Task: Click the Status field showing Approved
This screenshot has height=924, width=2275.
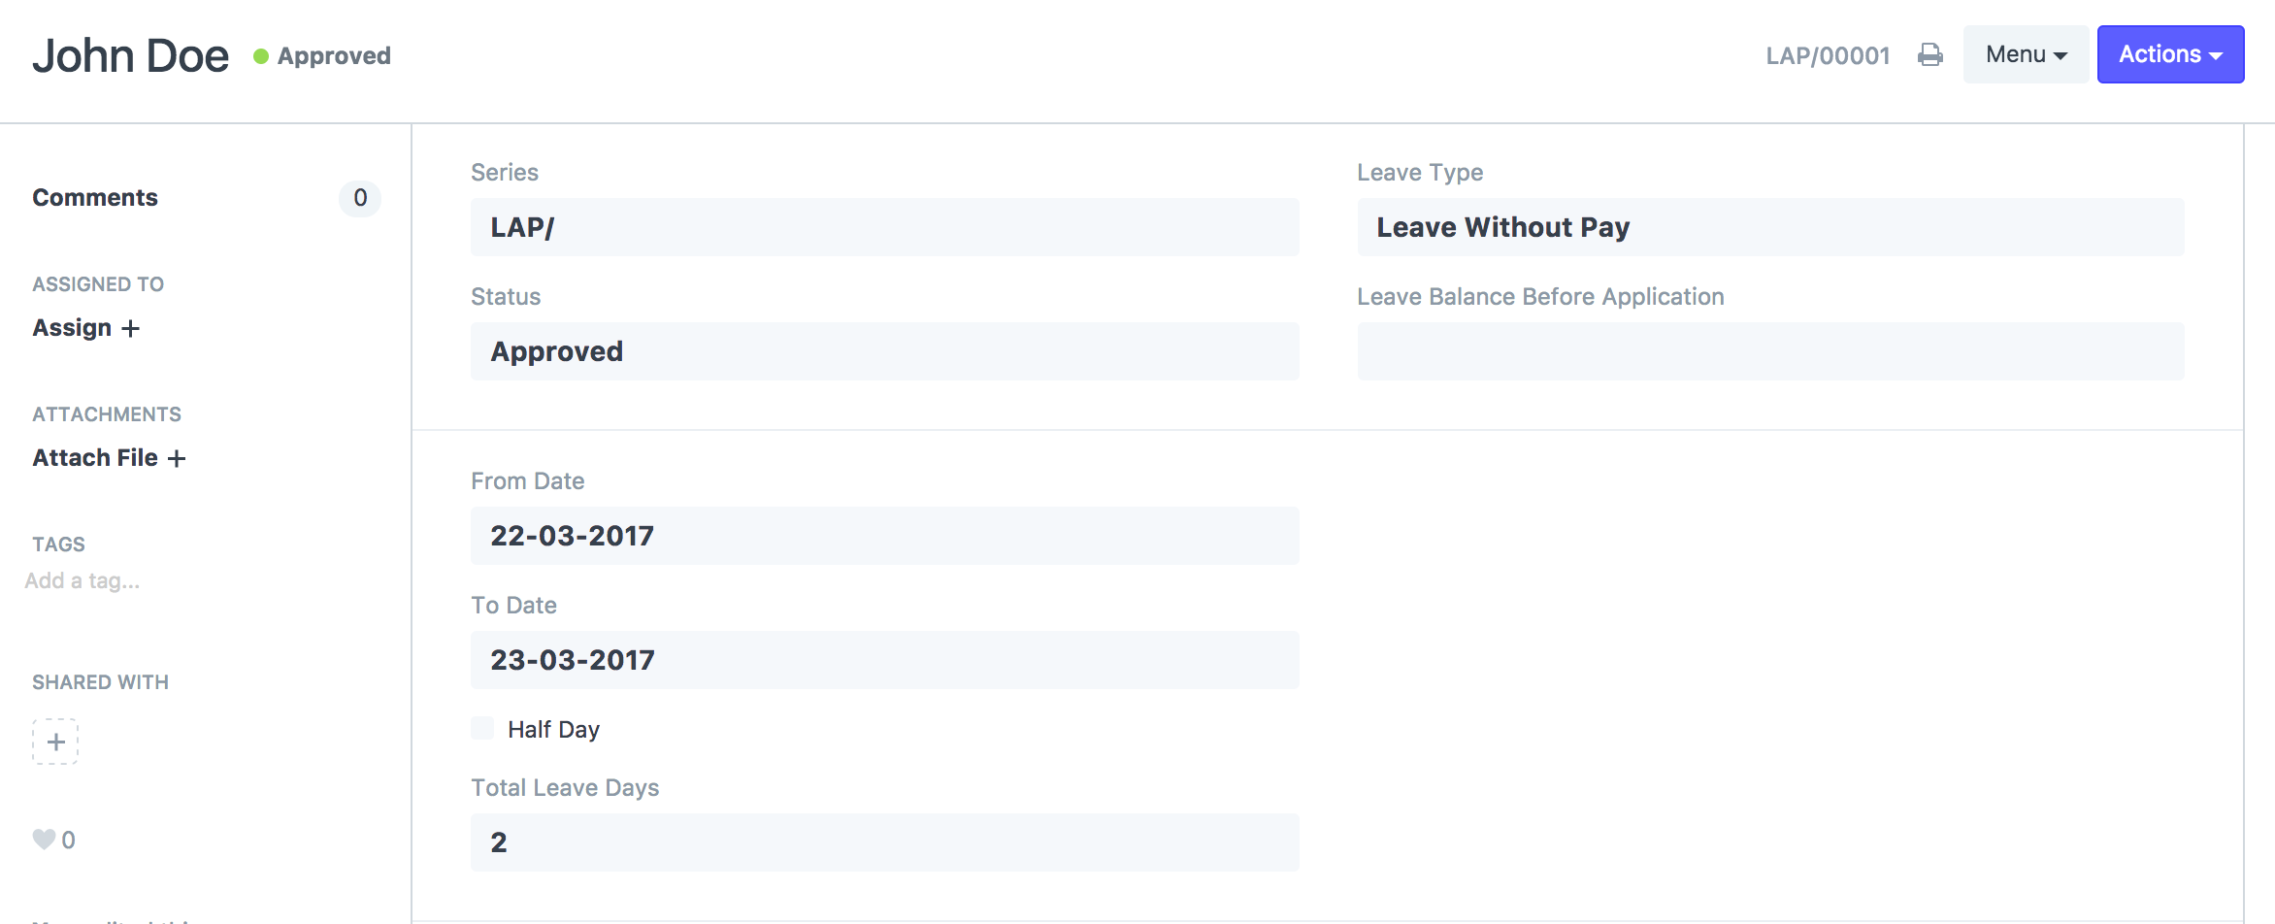Action: (884, 351)
